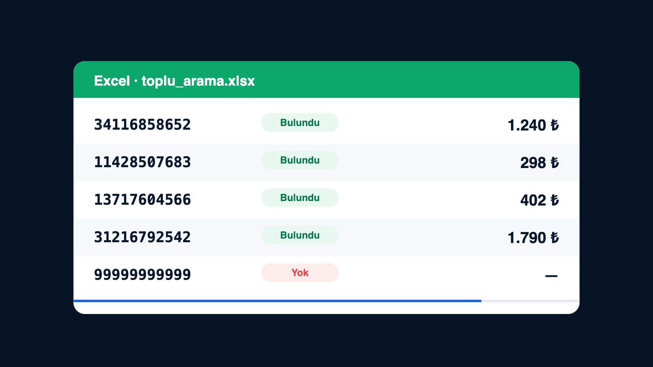653x367 pixels.
Task: Click the 1.790 ₺ price value
Action: pyautogui.click(x=533, y=238)
